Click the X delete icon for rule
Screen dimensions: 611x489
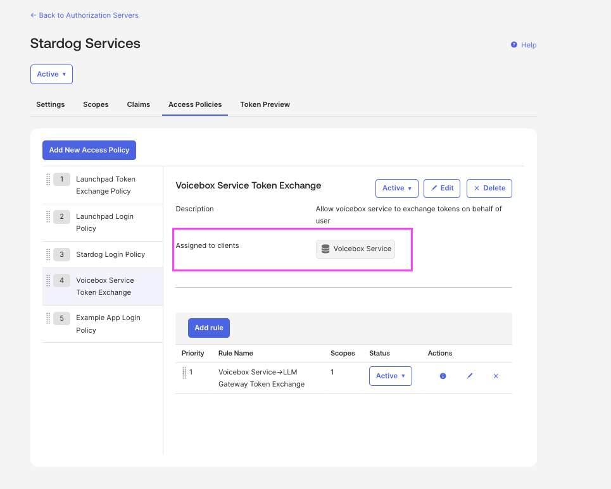pyautogui.click(x=496, y=376)
